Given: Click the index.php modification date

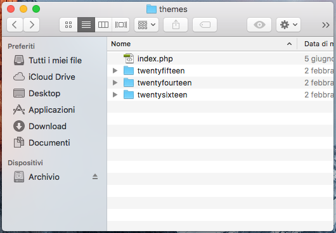Looking at the screenshot, I should click(319, 59).
